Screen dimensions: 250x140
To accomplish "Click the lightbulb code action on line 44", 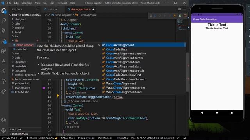I will click(x=57, y=96).
